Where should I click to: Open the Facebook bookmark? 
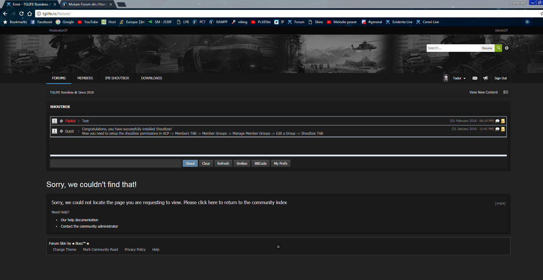point(41,22)
